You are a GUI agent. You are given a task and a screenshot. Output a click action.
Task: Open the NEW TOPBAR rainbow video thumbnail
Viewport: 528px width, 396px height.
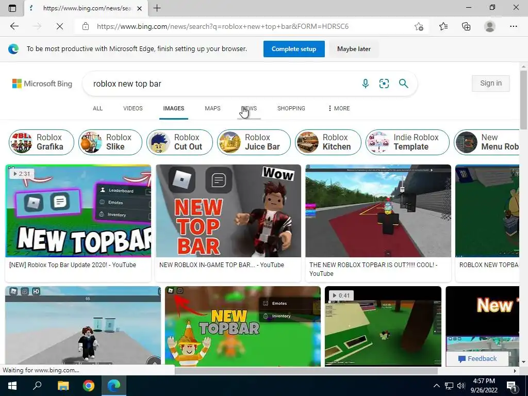tap(78, 211)
